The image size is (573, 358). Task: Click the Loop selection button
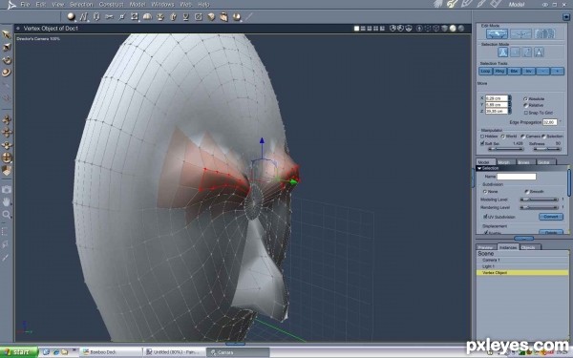point(485,72)
